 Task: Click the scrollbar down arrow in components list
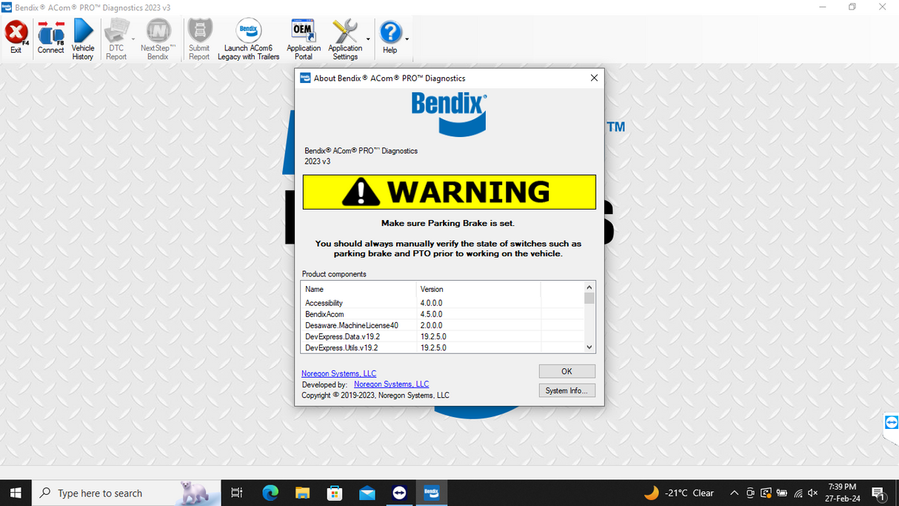[x=589, y=347]
